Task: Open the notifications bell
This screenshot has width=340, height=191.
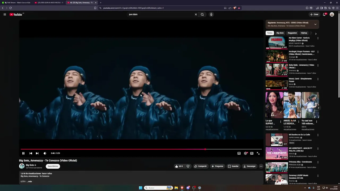Action: click(324, 14)
